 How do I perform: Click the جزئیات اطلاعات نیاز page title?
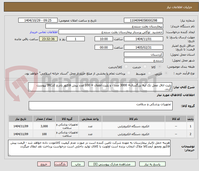coord(179,7)
